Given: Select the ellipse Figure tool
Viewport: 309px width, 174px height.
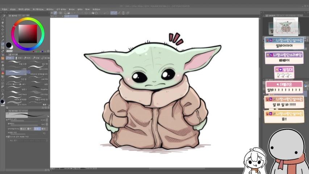Looking at the screenshot, I should [3, 80].
